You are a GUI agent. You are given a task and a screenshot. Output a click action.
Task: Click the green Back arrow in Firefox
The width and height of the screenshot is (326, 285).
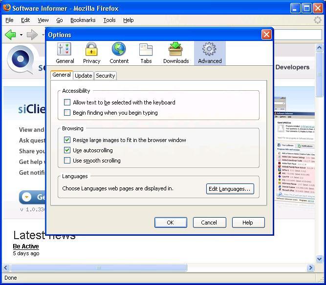[10, 35]
